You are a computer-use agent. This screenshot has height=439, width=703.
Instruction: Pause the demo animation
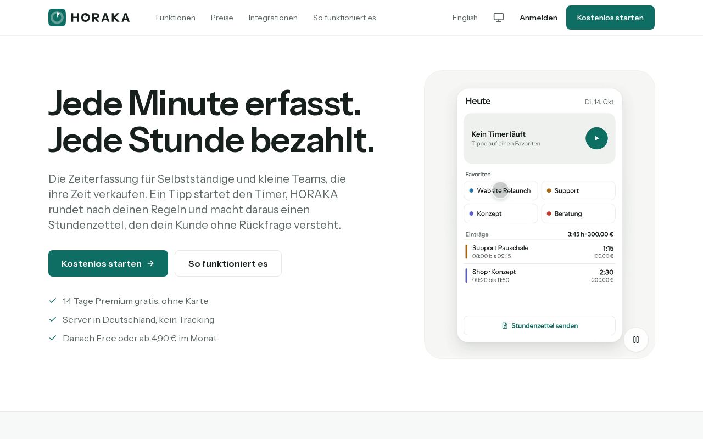pyautogui.click(x=636, y=340)
